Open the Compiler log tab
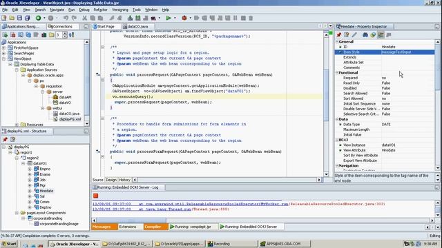 (155, 227)
